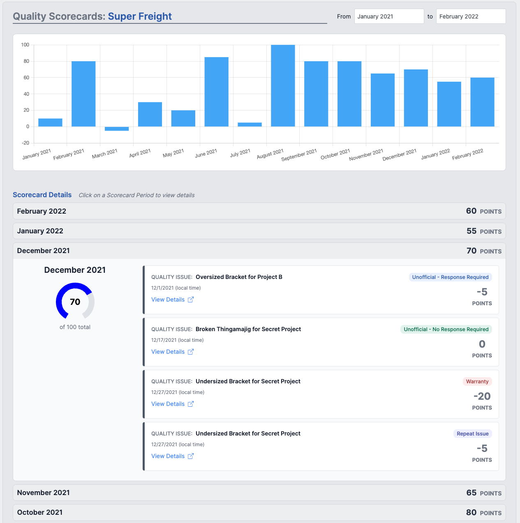
Task: Click the Scorecard Details heading
Action: coord(42,195)
